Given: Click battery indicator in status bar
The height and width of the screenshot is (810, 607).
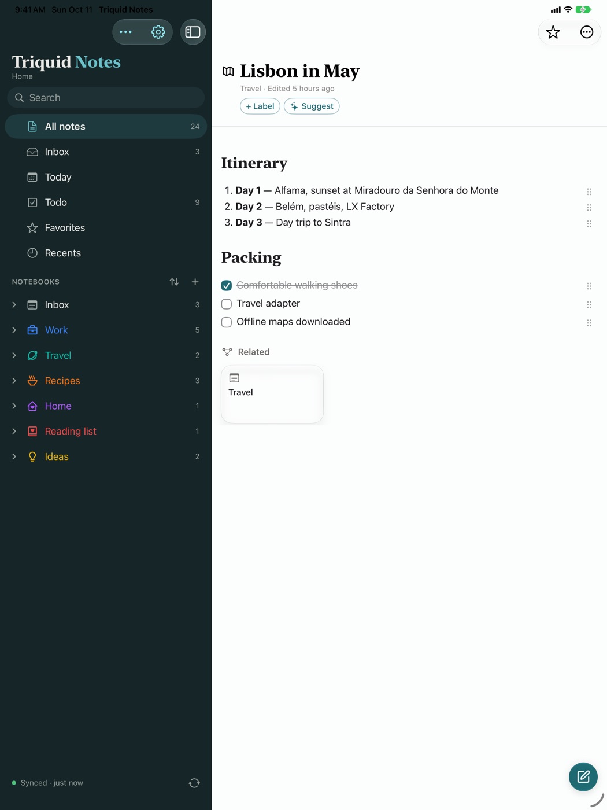Looking at the screenshot, I should [583, 10].
